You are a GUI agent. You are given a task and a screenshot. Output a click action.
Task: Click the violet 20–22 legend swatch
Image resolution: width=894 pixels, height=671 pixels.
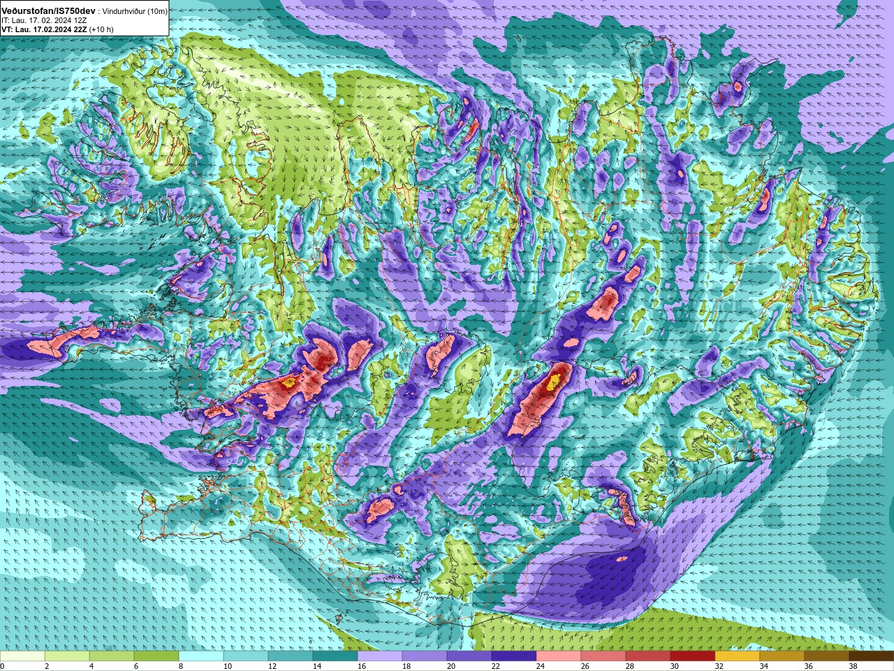coord(469,657)
